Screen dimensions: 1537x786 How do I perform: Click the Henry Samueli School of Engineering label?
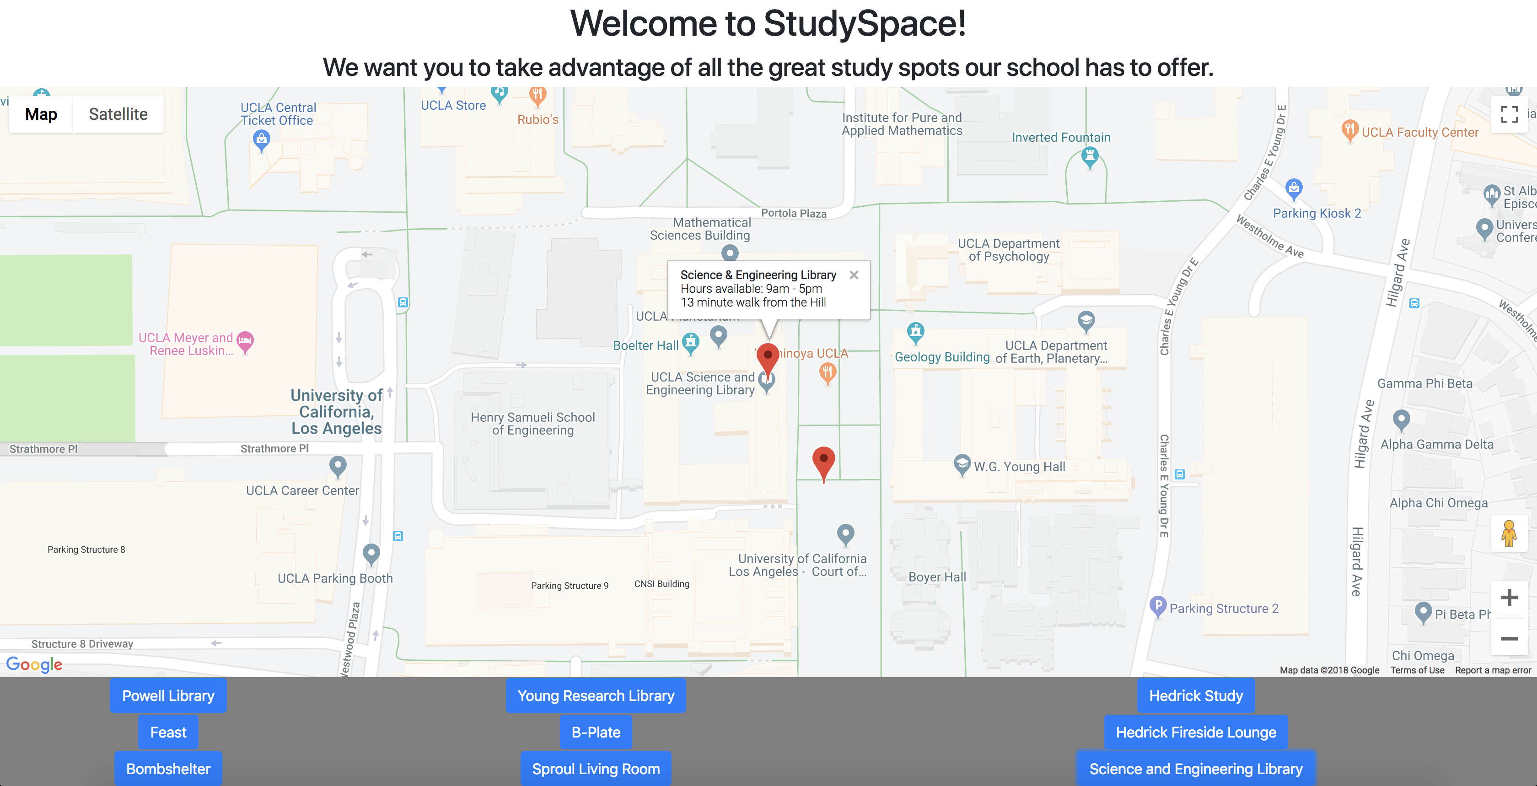(533, 424)
